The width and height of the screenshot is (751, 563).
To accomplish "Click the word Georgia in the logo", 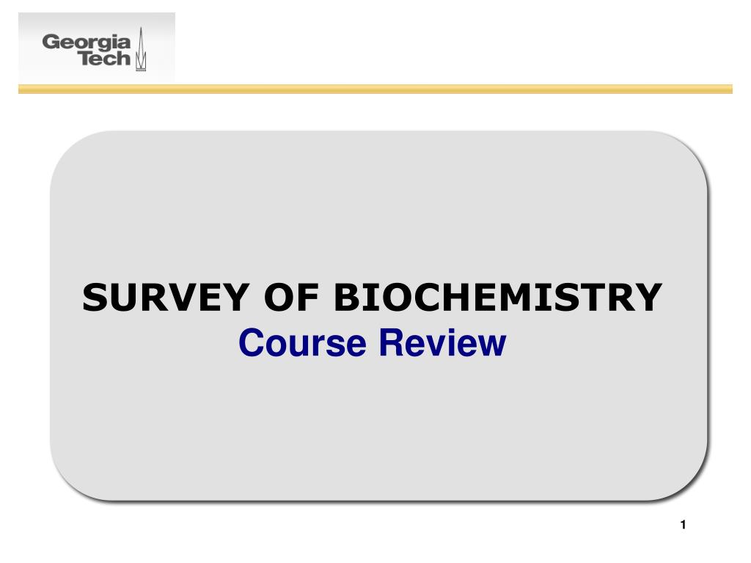I will [87, 42].
